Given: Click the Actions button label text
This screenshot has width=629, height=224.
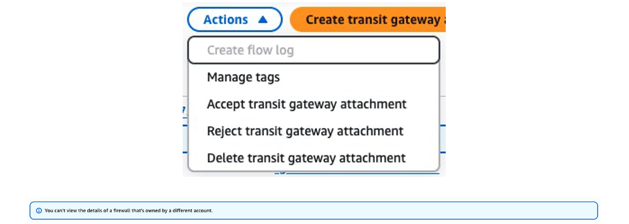Looking at the screenshot, I should coord(225,20).
